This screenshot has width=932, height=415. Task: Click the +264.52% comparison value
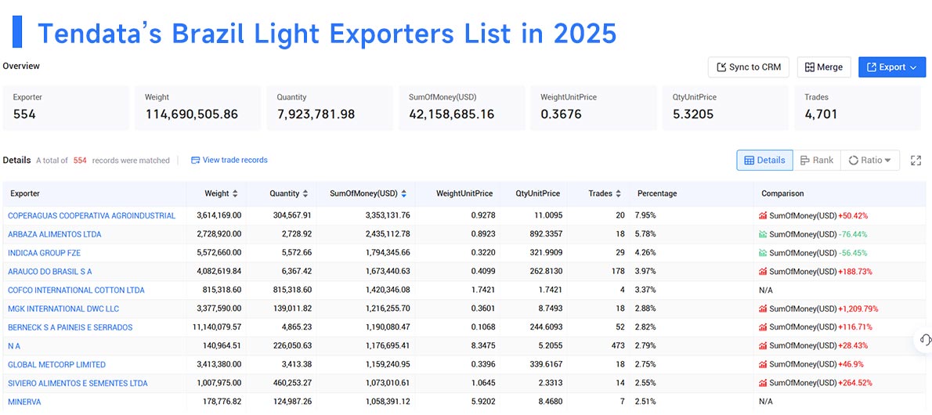coord(855,383)
